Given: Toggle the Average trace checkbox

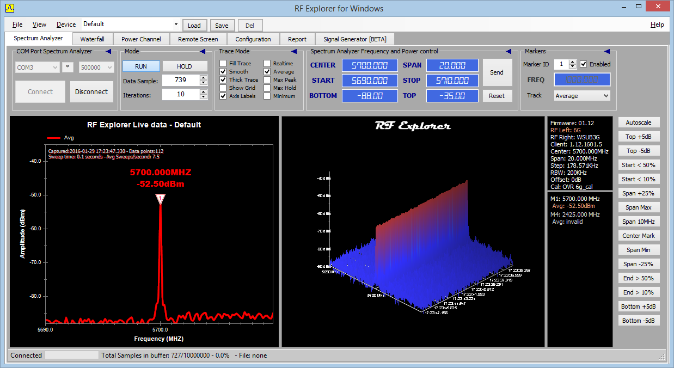Looking at the screenshot, I should pos(267,72).
